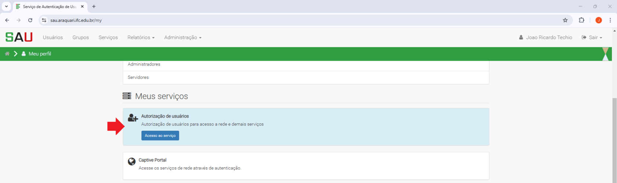
Task: Go to the Grupos menu item
Action: tap(80, 37)
